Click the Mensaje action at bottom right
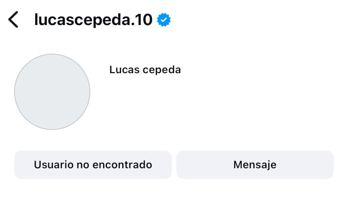This screenshot has height=199, width=348. (x=255, y=164)
